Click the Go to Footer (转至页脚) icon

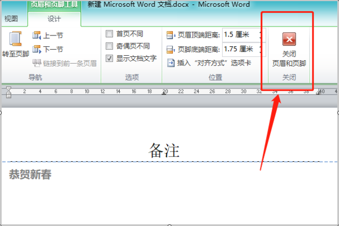pyautogui.click(x=15, y=39)
